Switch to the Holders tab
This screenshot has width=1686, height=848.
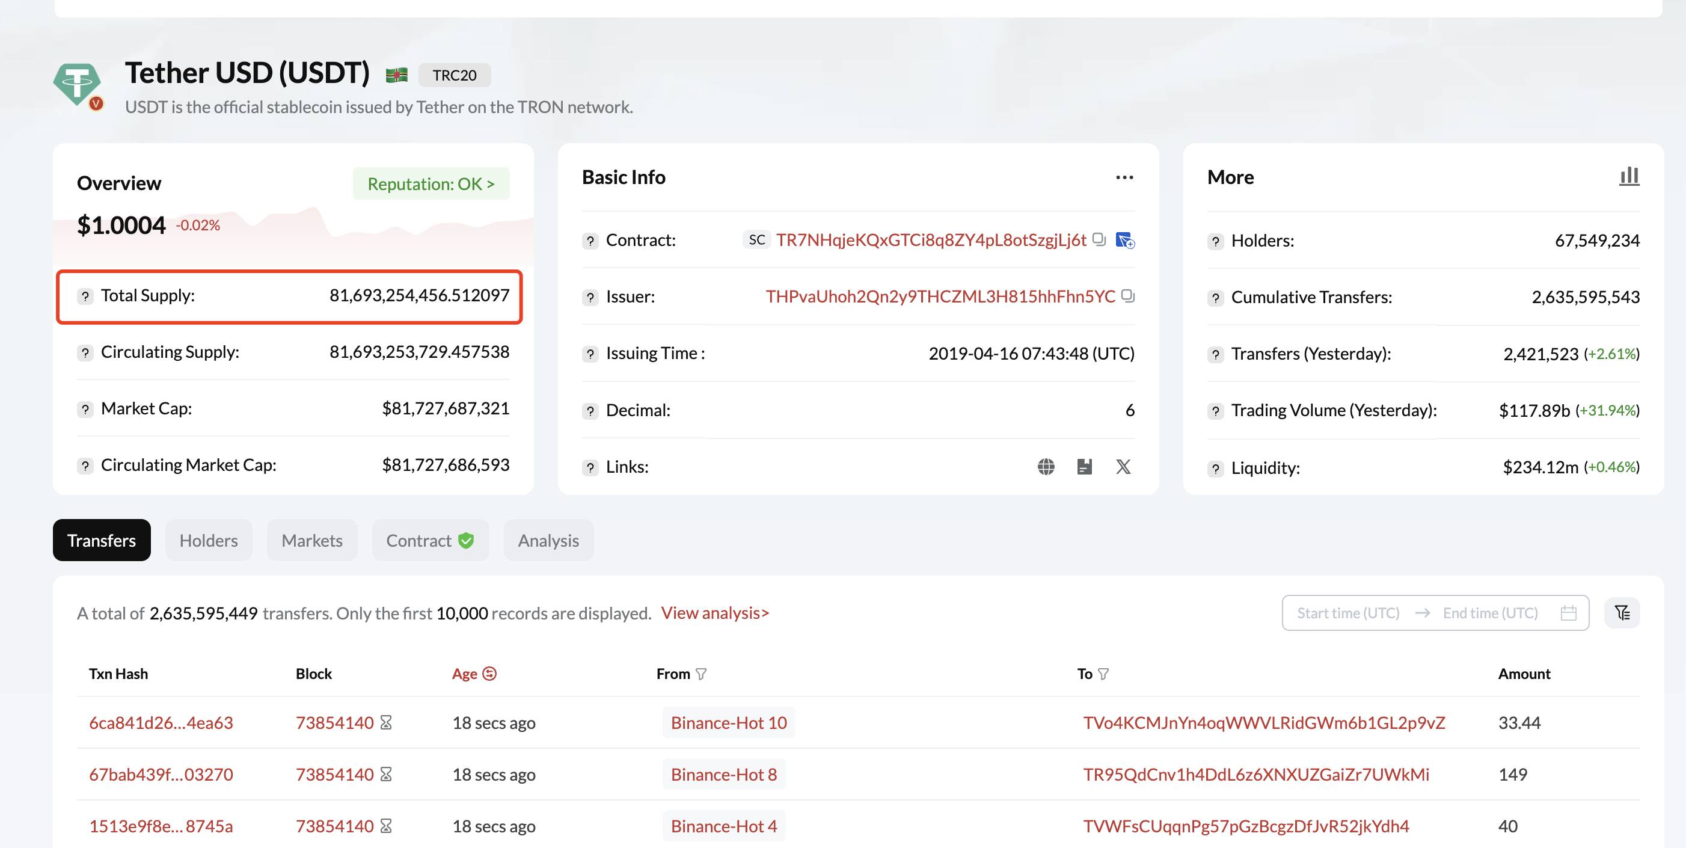209,540
